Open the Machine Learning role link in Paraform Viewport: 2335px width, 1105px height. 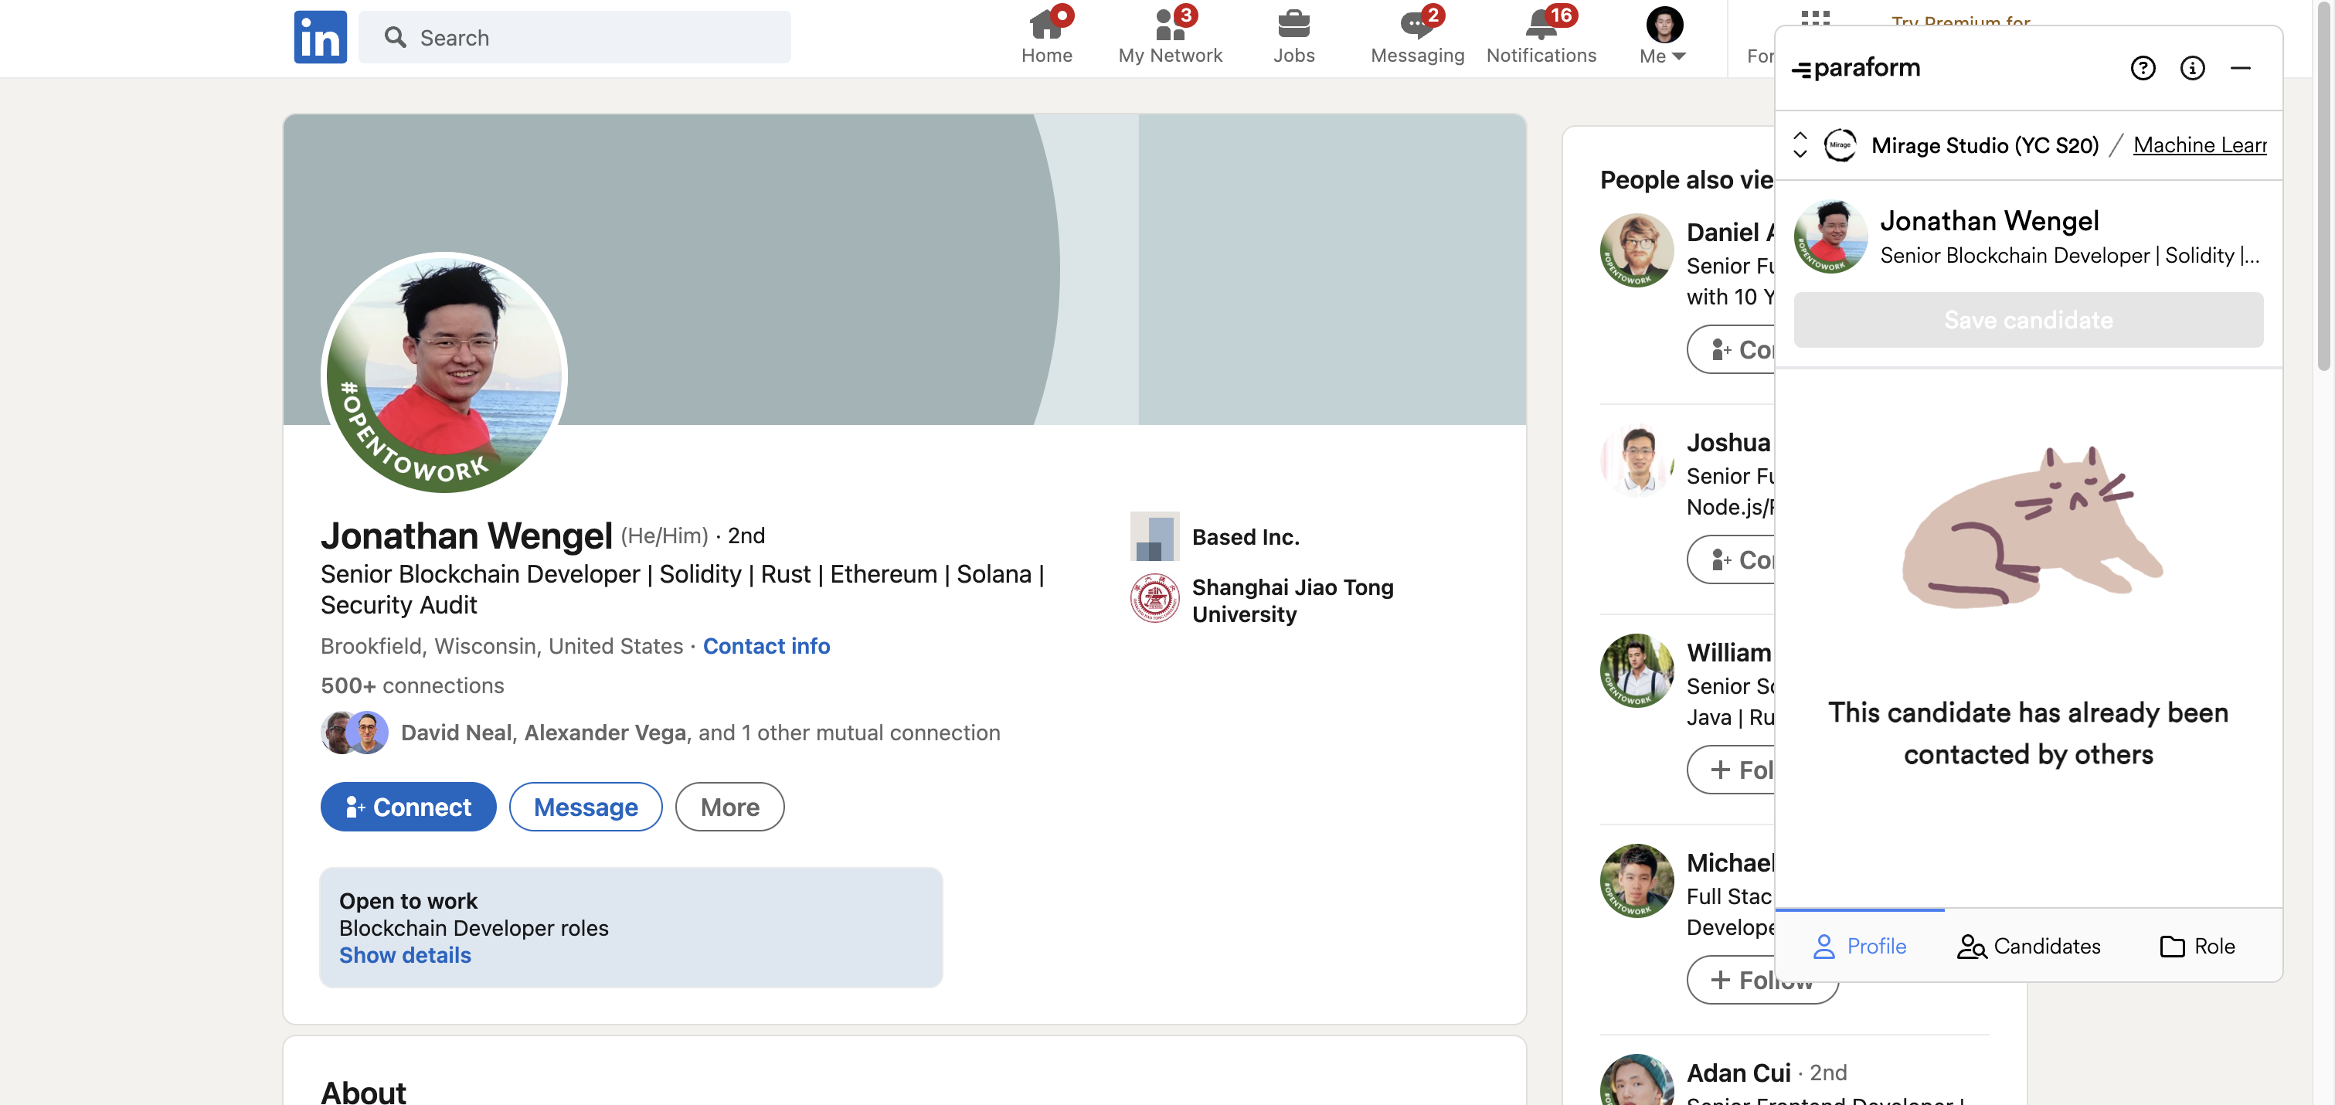coord(2199,144)
